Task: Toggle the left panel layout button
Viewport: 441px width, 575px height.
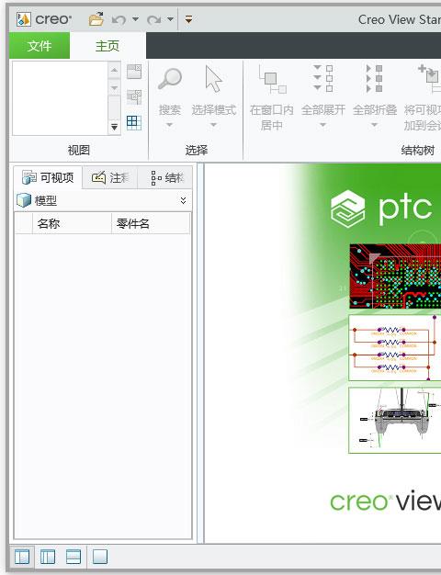Action: click(x=22, y=557)
